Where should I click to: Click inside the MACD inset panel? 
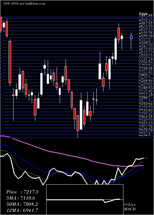pos(85,200)
